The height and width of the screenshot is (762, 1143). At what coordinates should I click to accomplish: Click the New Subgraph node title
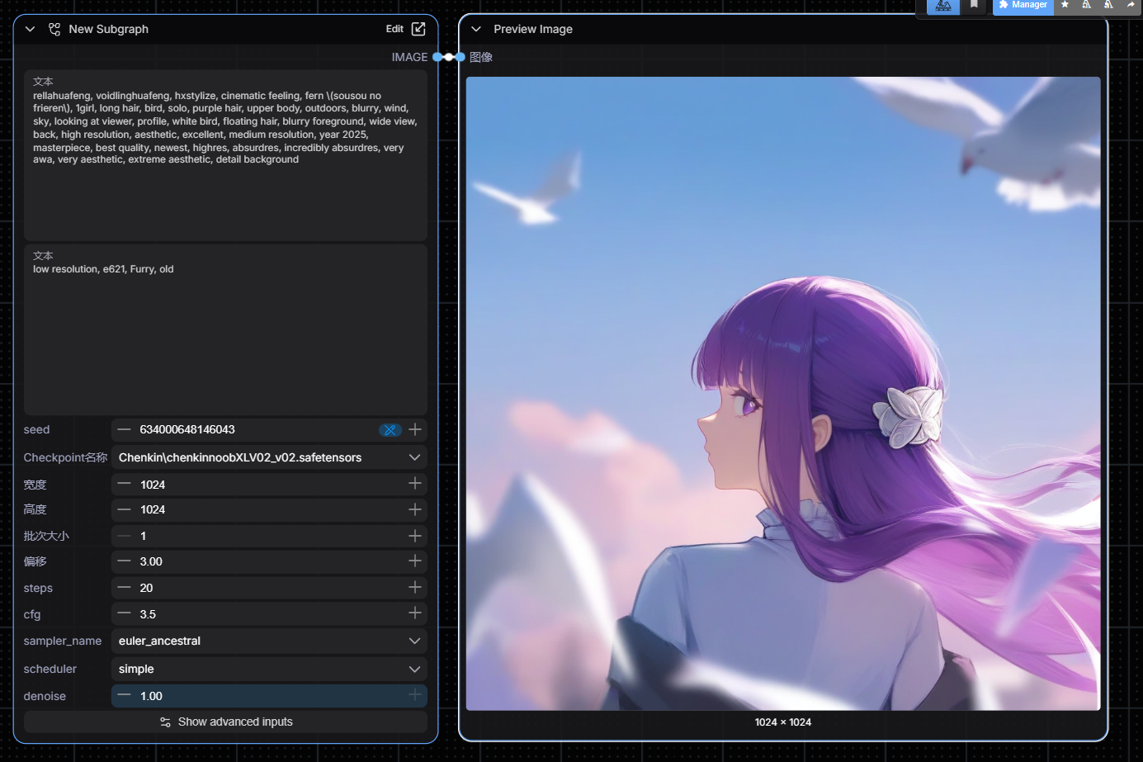tap(109, 29)
